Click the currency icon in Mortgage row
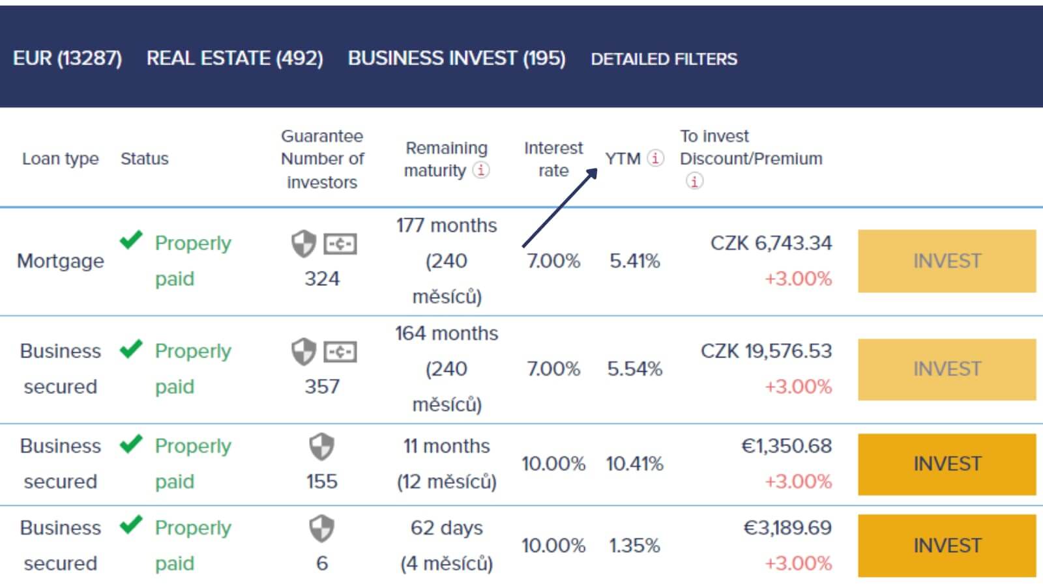1043x586 pixels. coord(340,244)
